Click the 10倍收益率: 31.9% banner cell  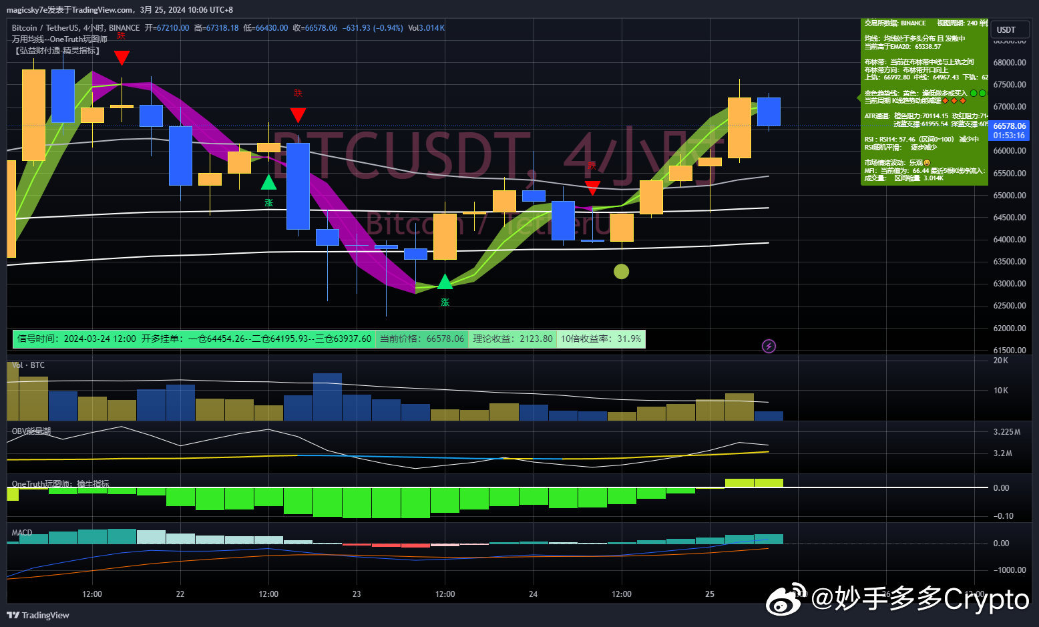(601, 339)
